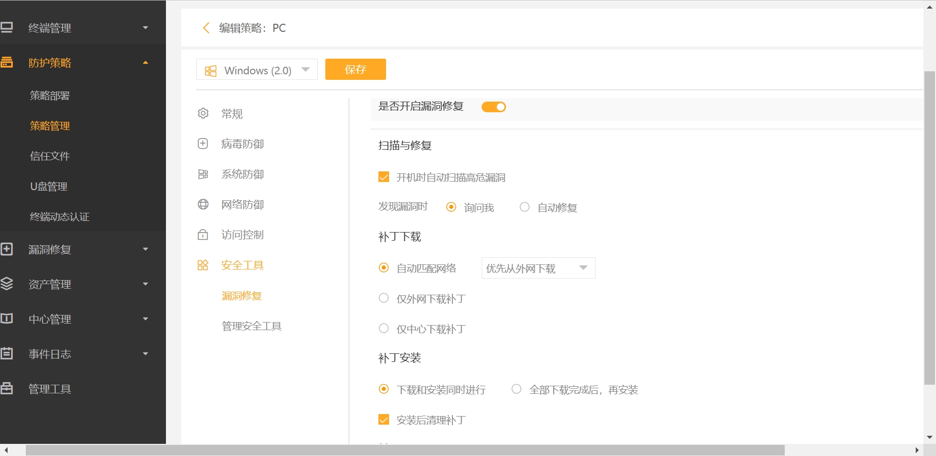Expand the 事件日志 menu arrow
Image resolution: width=936 pixels, height=456 pixels.
tap(146, 354)
